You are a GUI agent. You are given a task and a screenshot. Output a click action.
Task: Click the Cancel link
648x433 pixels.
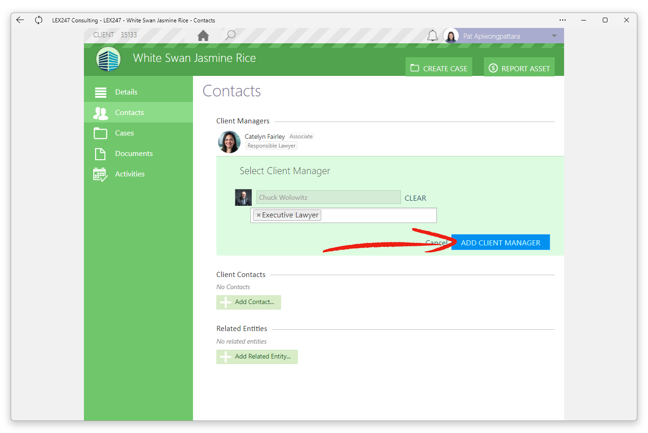(437, 243)
